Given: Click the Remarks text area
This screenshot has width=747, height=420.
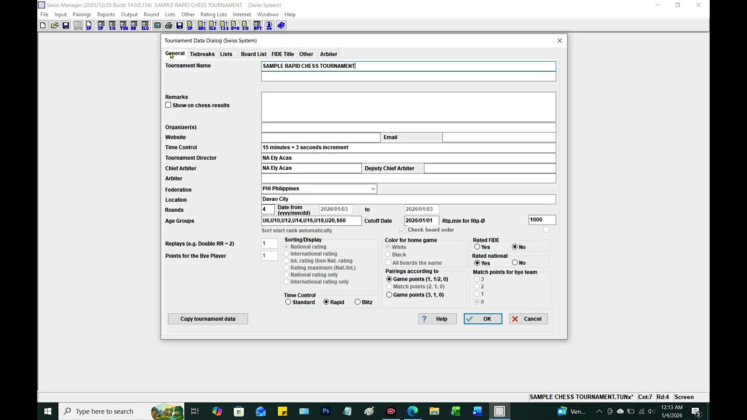Looking at the screenshot, I should point(409,107).
